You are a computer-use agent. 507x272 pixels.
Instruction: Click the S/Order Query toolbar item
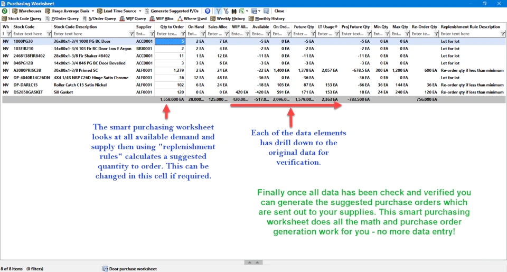(x=99, y=19)
